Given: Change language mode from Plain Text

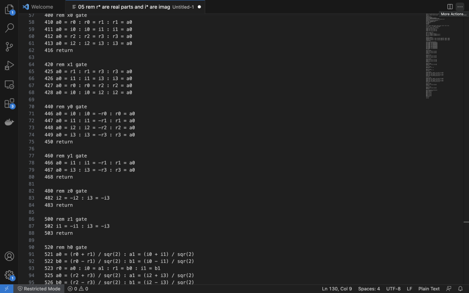Looking at the screenshot, I should (x=429, y=289).
